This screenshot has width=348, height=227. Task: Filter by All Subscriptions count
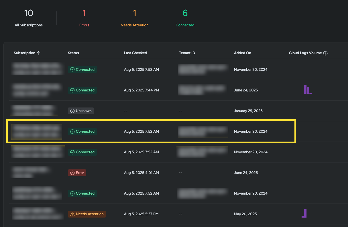(29, 18)
